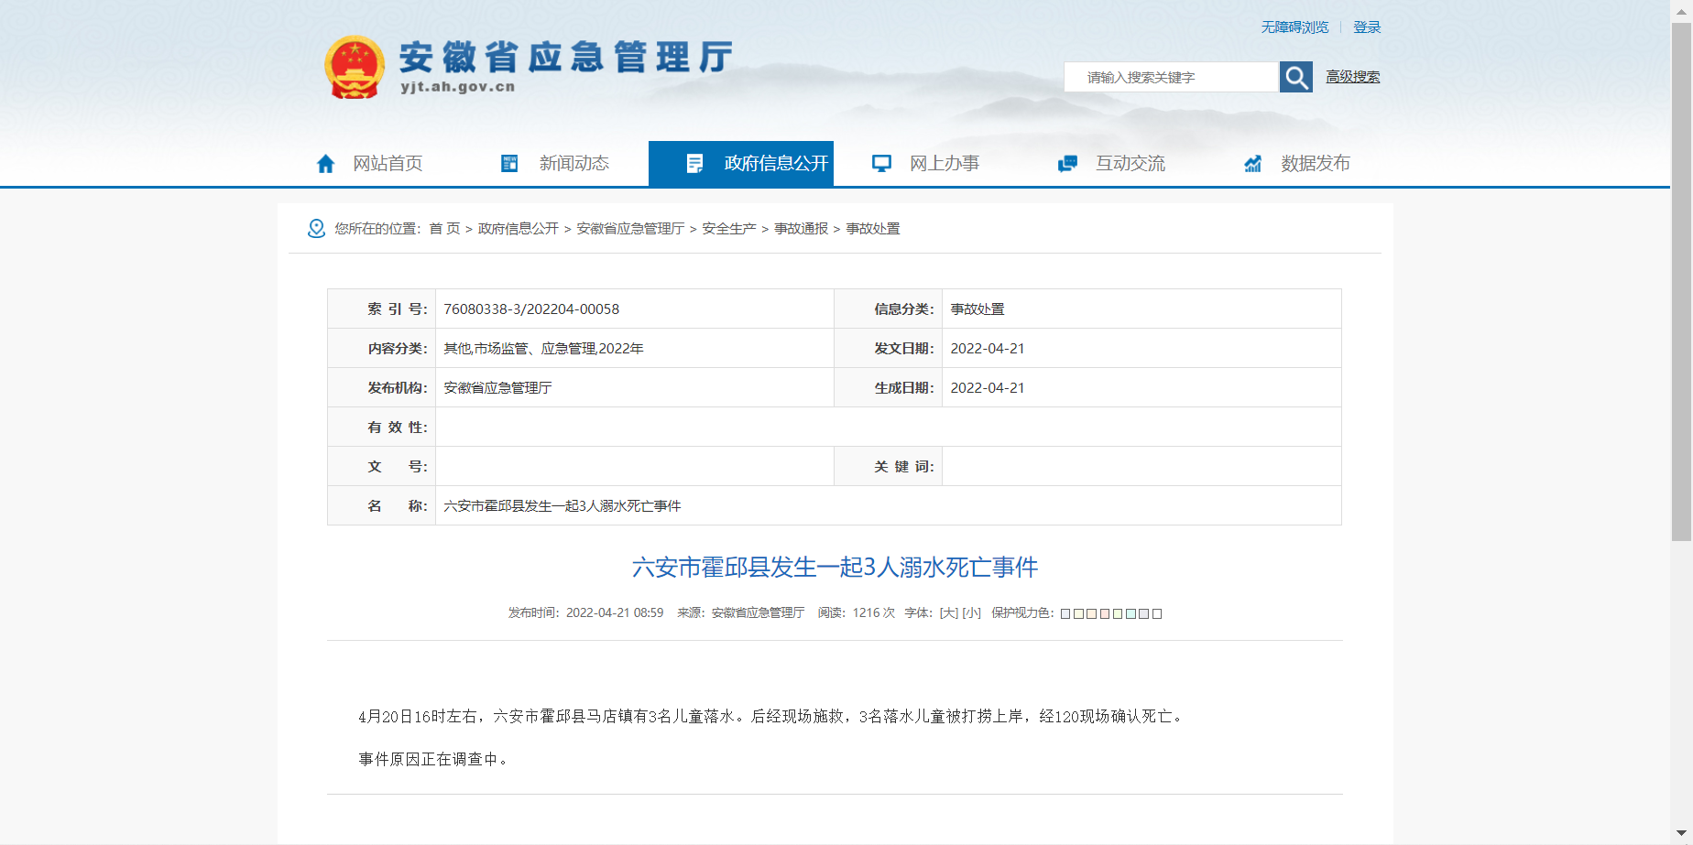Click 安全生产 in the breadcrumb
Image resolution: width=1693 pixels, height=845 pixels.
(729, 229)
